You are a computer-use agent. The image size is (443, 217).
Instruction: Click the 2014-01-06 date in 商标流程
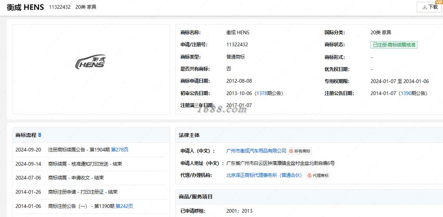click(x=28, y=206)
